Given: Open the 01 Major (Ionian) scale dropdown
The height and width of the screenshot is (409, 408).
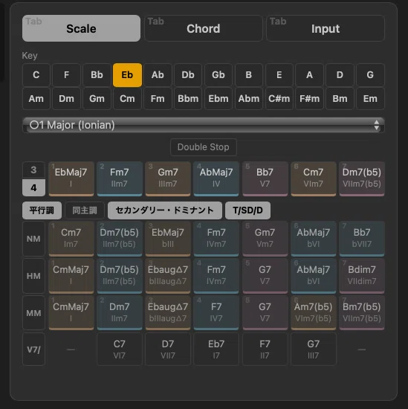Looking at the screenshot, I should pyautogui.click(x=204, y=125).
